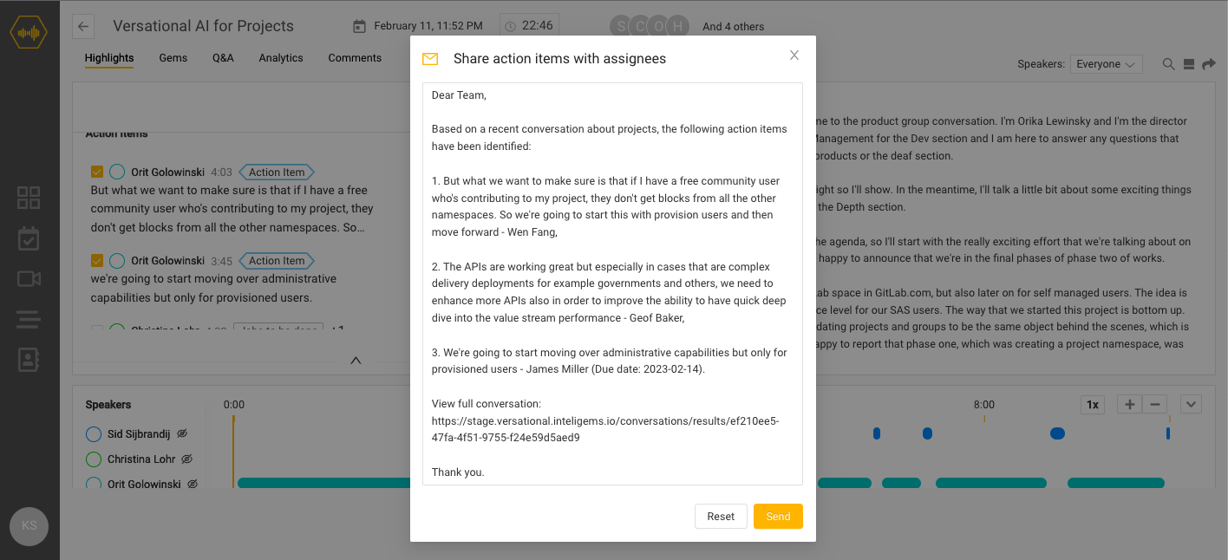Click Orit Golowinski speaker circle at 4:03
The width and height of the screenshot is (1228, 560).
coord(117,173)
